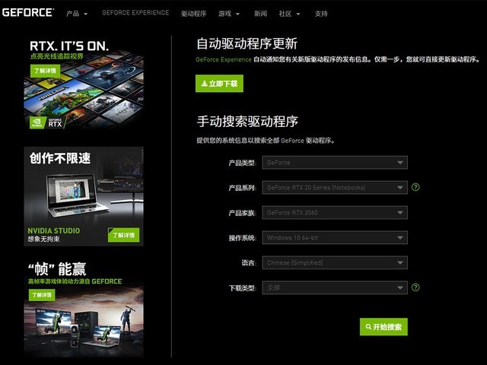Open the 游戏 menu

[229, 14]
